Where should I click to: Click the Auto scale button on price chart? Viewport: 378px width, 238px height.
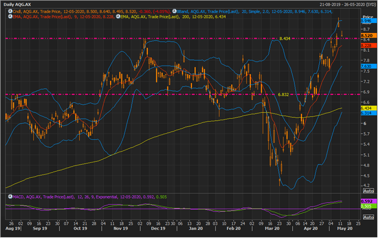(x=368, y=191)
